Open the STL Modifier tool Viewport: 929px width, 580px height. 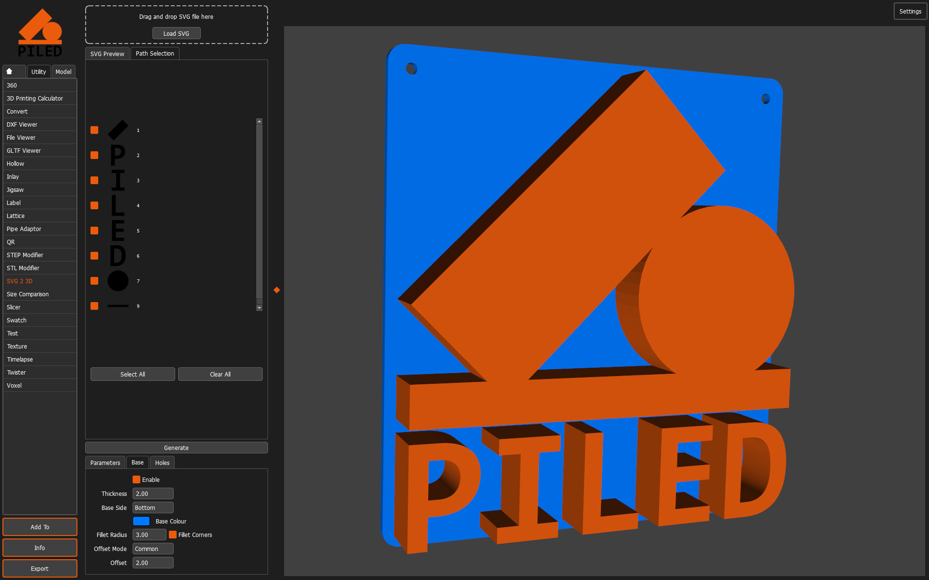[x=40, y=268]
